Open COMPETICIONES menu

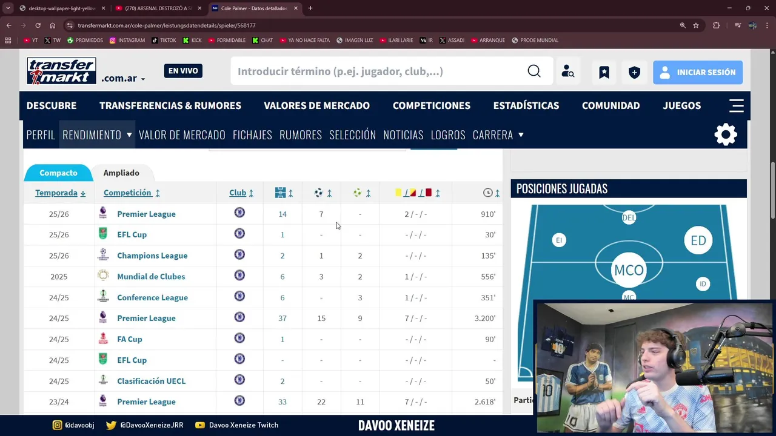click(x=432, y=105)
